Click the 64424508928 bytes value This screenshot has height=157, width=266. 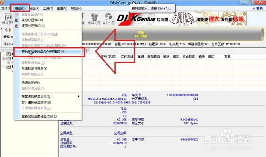click(x=189, y=139)
